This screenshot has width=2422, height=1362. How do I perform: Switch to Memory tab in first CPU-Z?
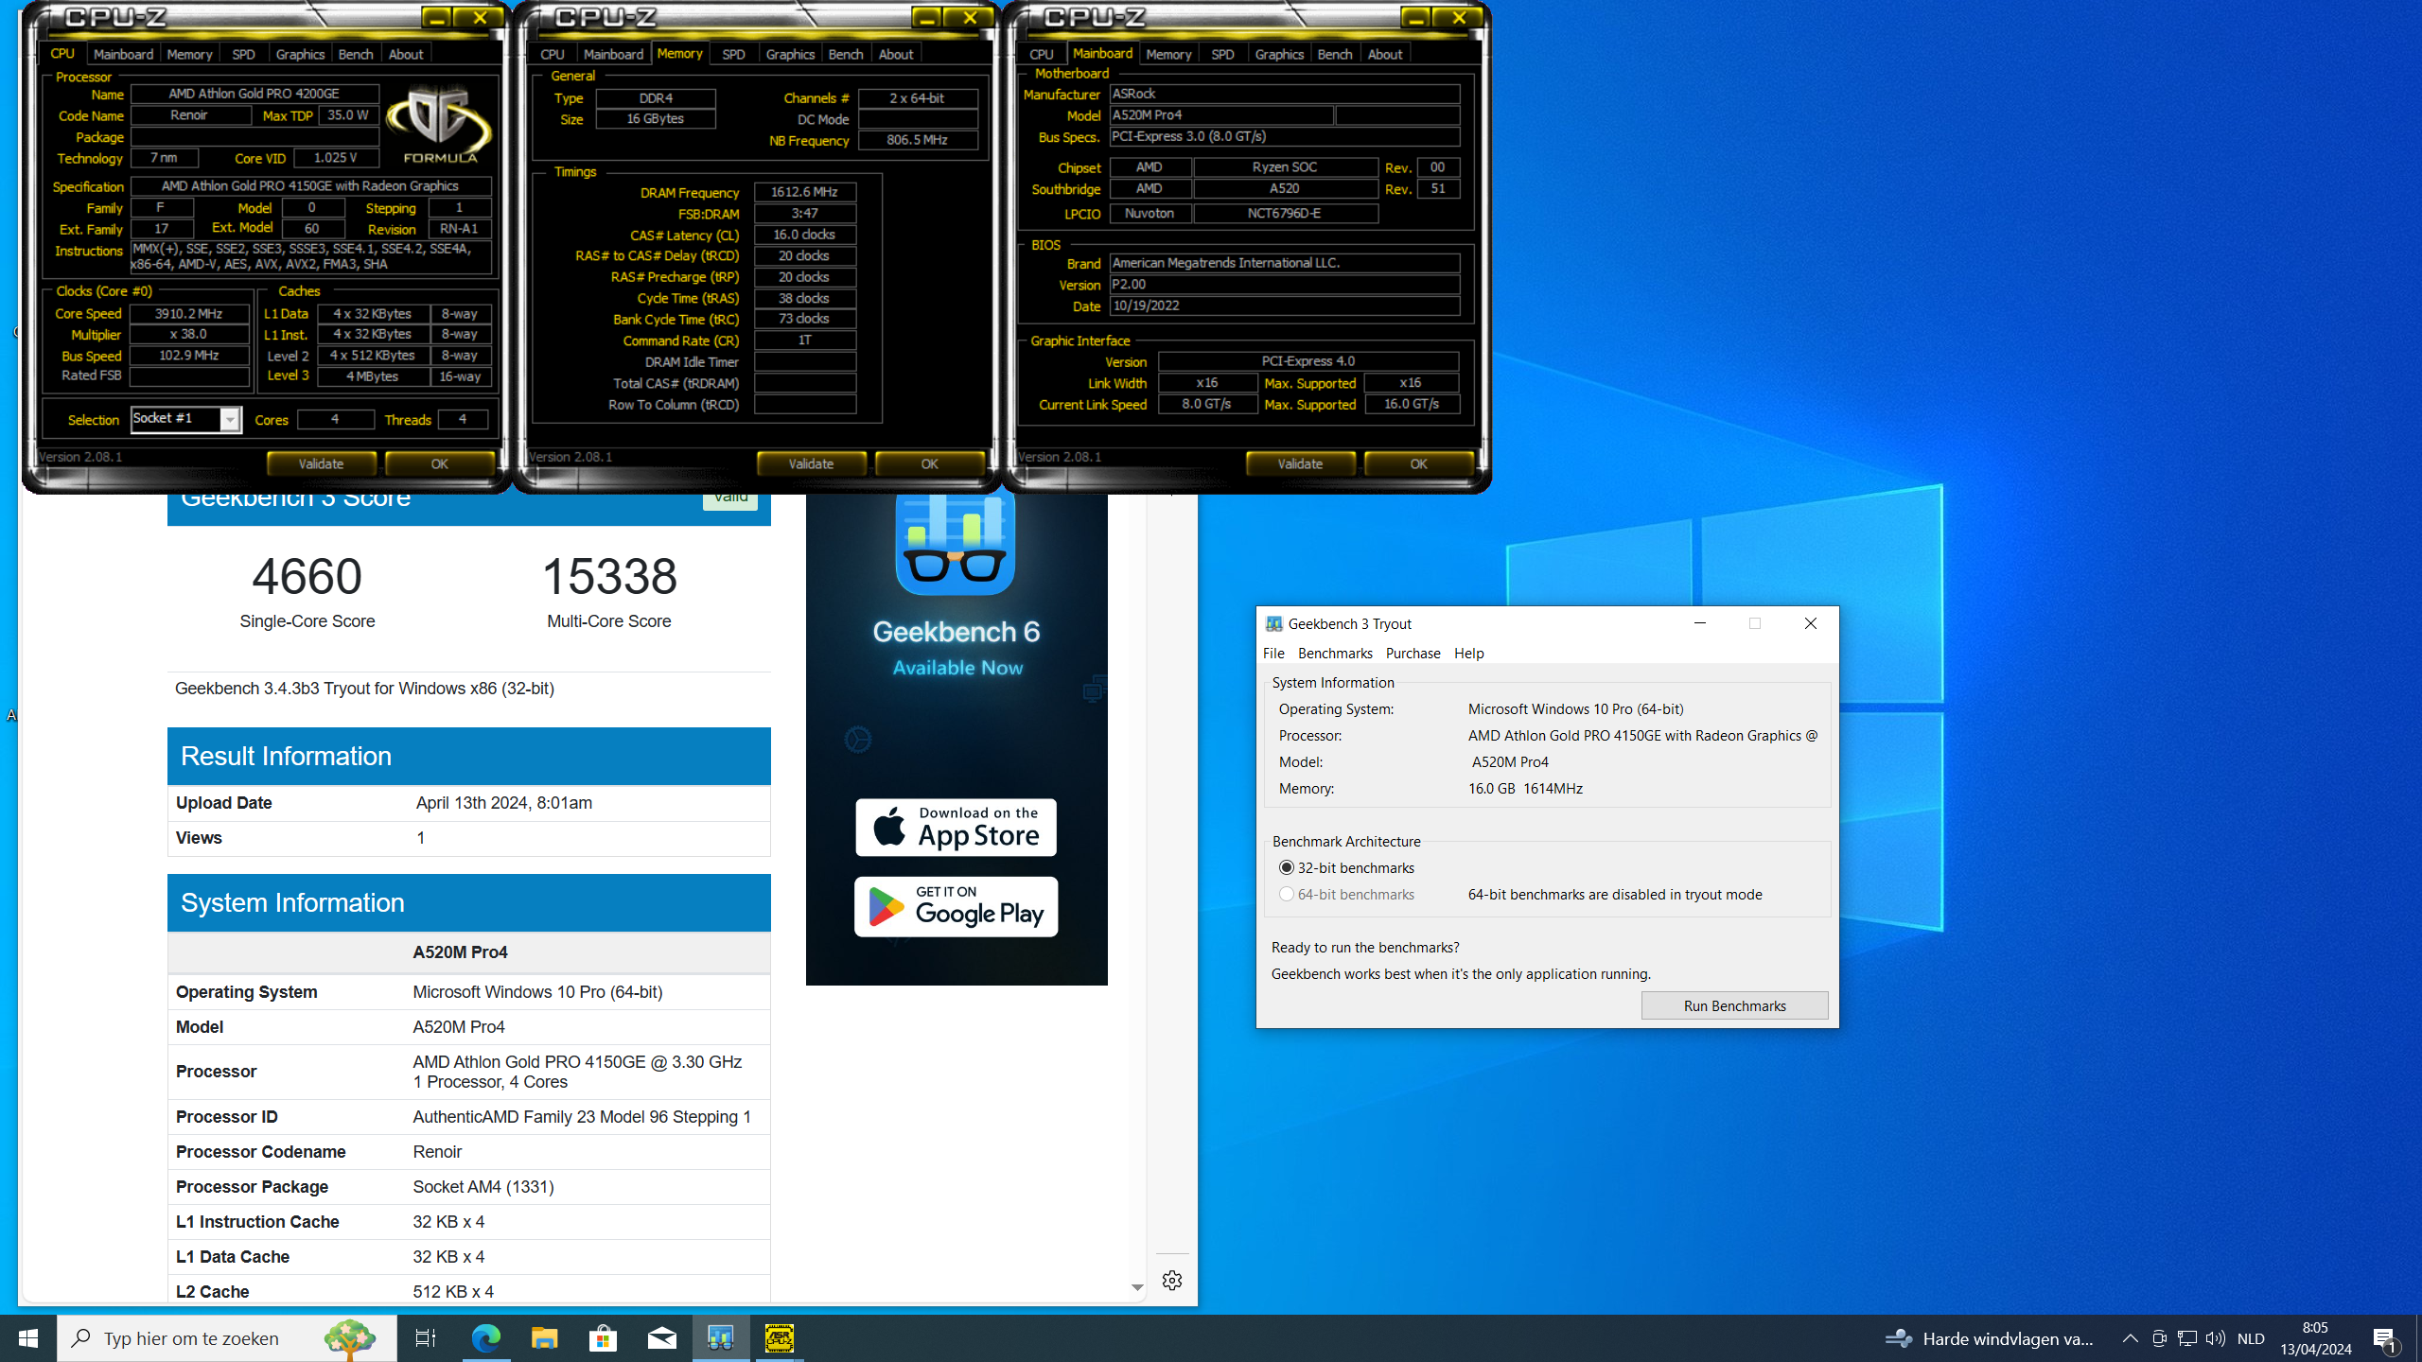click(x=189, y=54)
